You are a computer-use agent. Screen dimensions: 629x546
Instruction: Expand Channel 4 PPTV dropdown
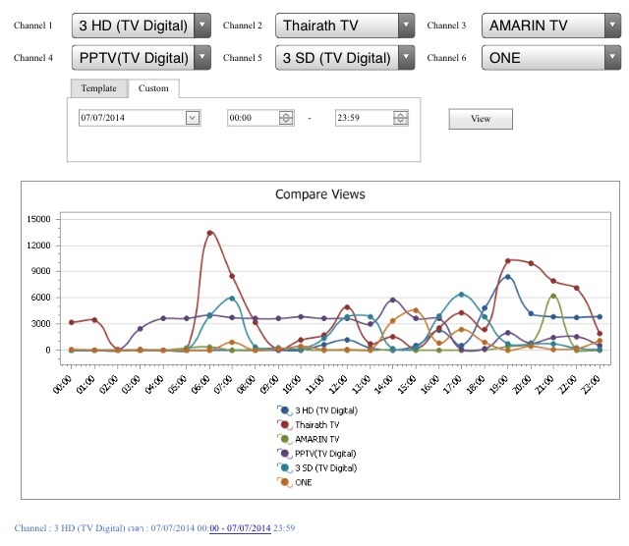click(202, 58)
